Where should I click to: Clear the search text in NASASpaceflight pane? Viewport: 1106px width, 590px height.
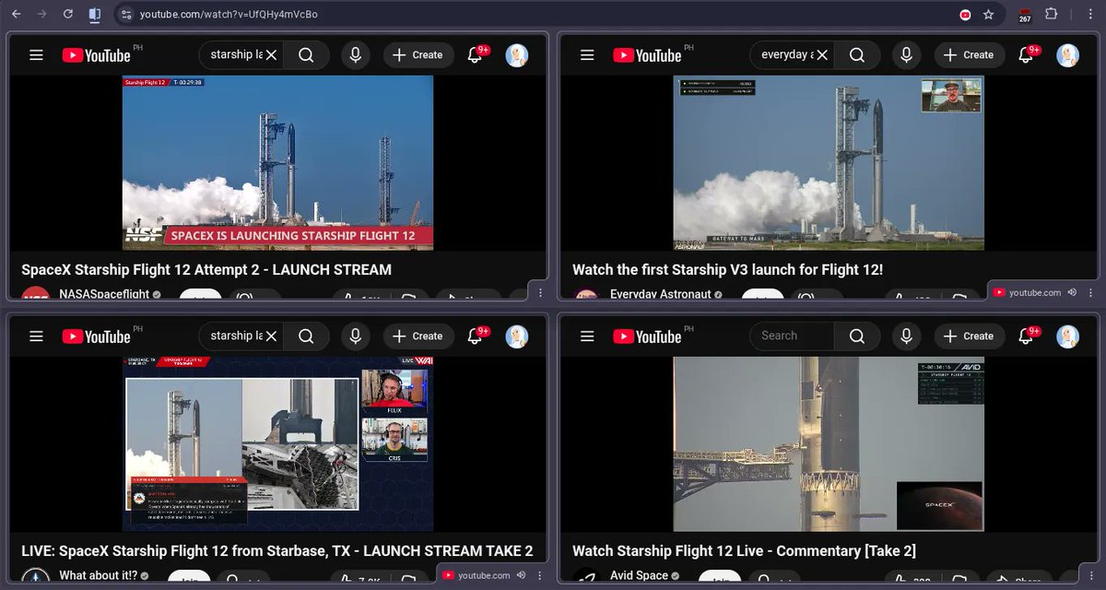pos(272,55)
